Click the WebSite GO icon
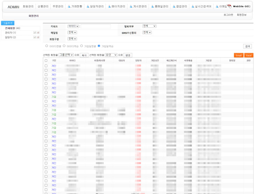 [x=229, y=6]
